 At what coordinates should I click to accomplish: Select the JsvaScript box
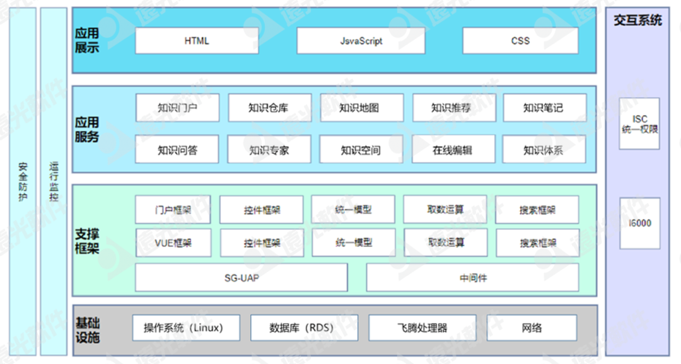click(361, 41)
